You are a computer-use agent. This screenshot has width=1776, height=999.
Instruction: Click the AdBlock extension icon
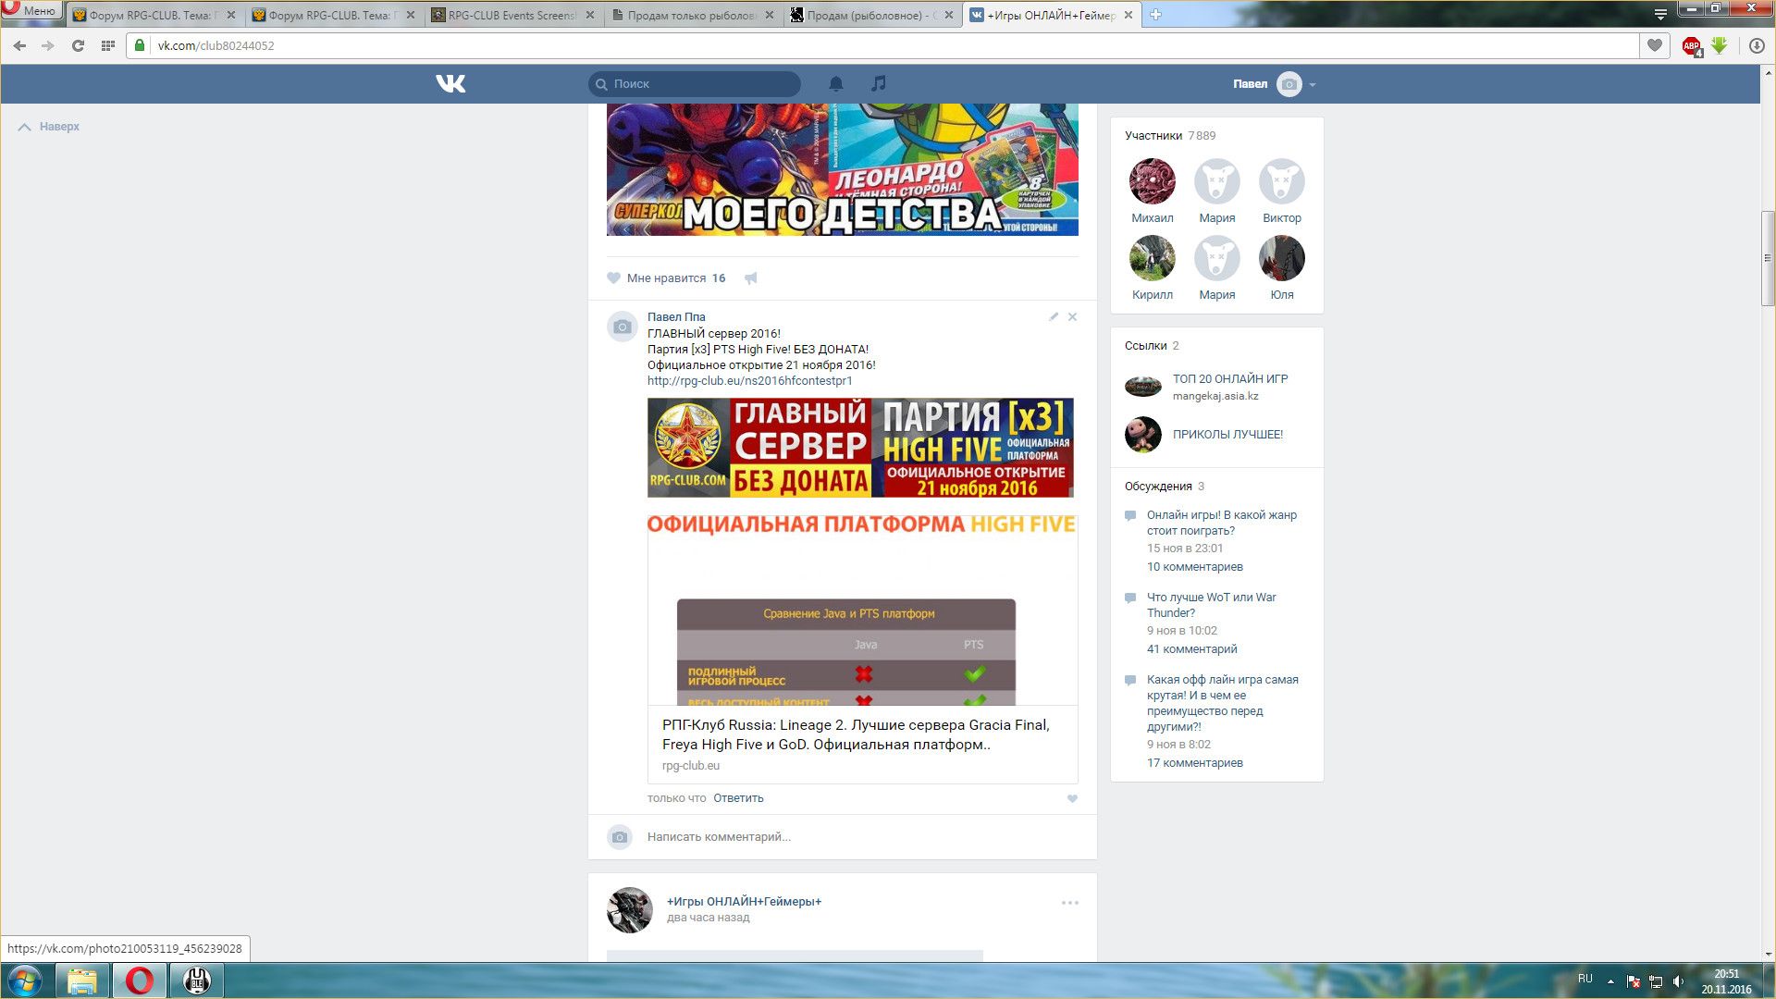pos(1691,46)
